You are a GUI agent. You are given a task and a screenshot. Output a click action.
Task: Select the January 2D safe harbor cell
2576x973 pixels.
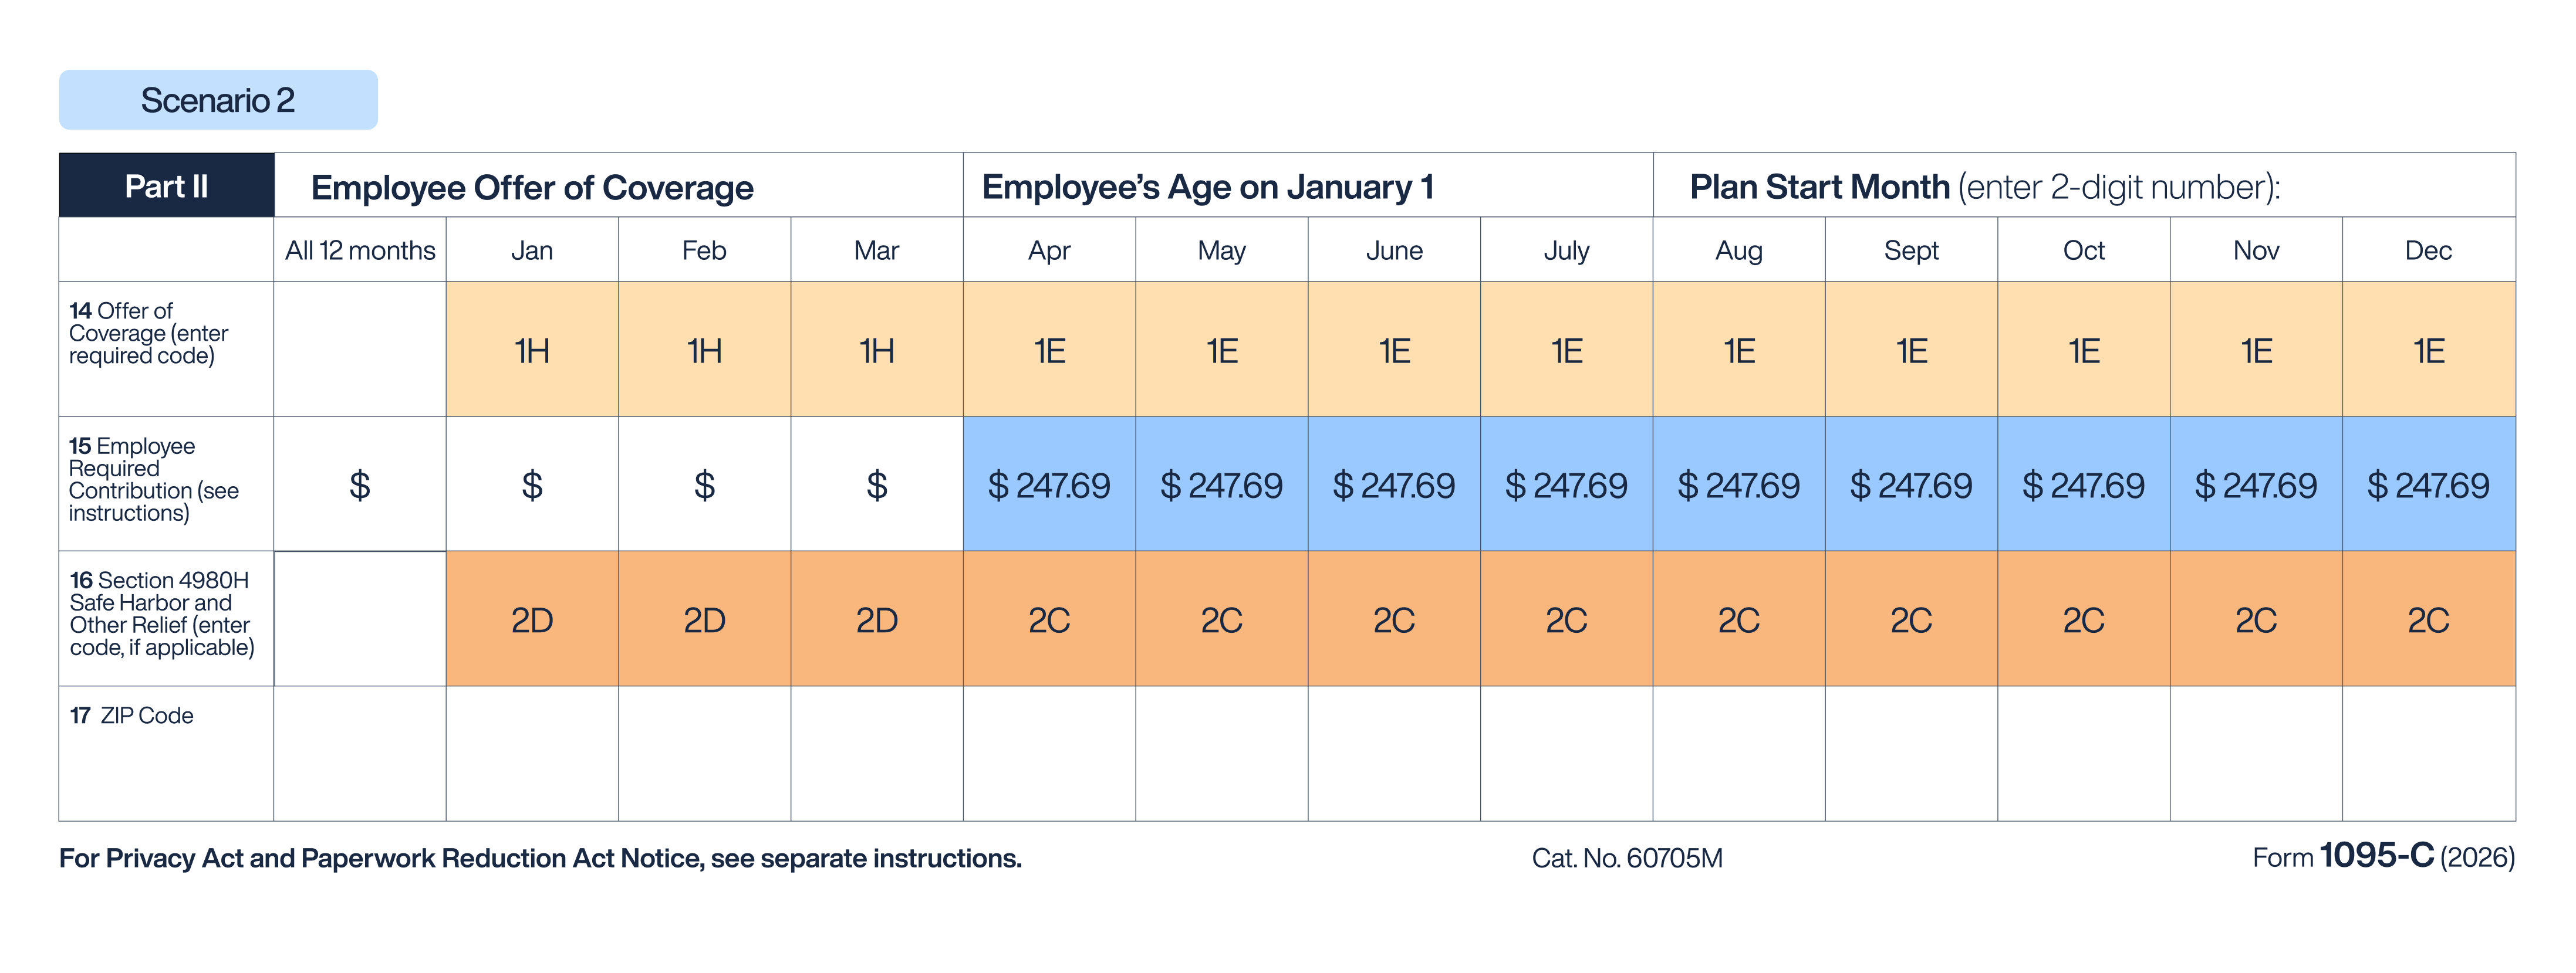pos(532,621)
